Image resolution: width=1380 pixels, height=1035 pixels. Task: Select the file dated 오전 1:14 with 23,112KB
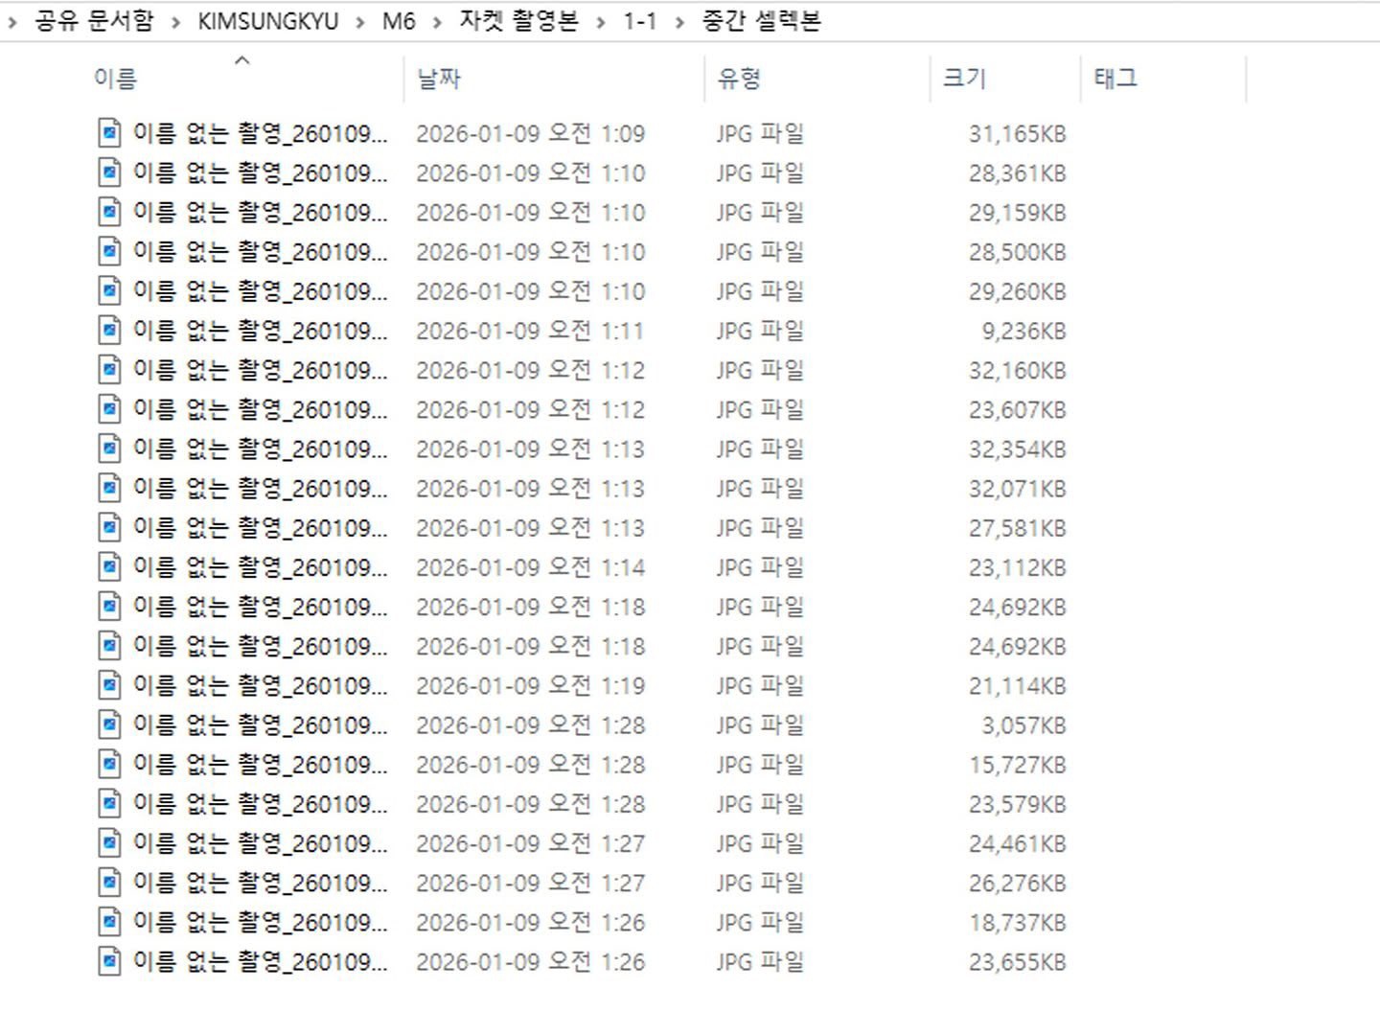(582, 567)
